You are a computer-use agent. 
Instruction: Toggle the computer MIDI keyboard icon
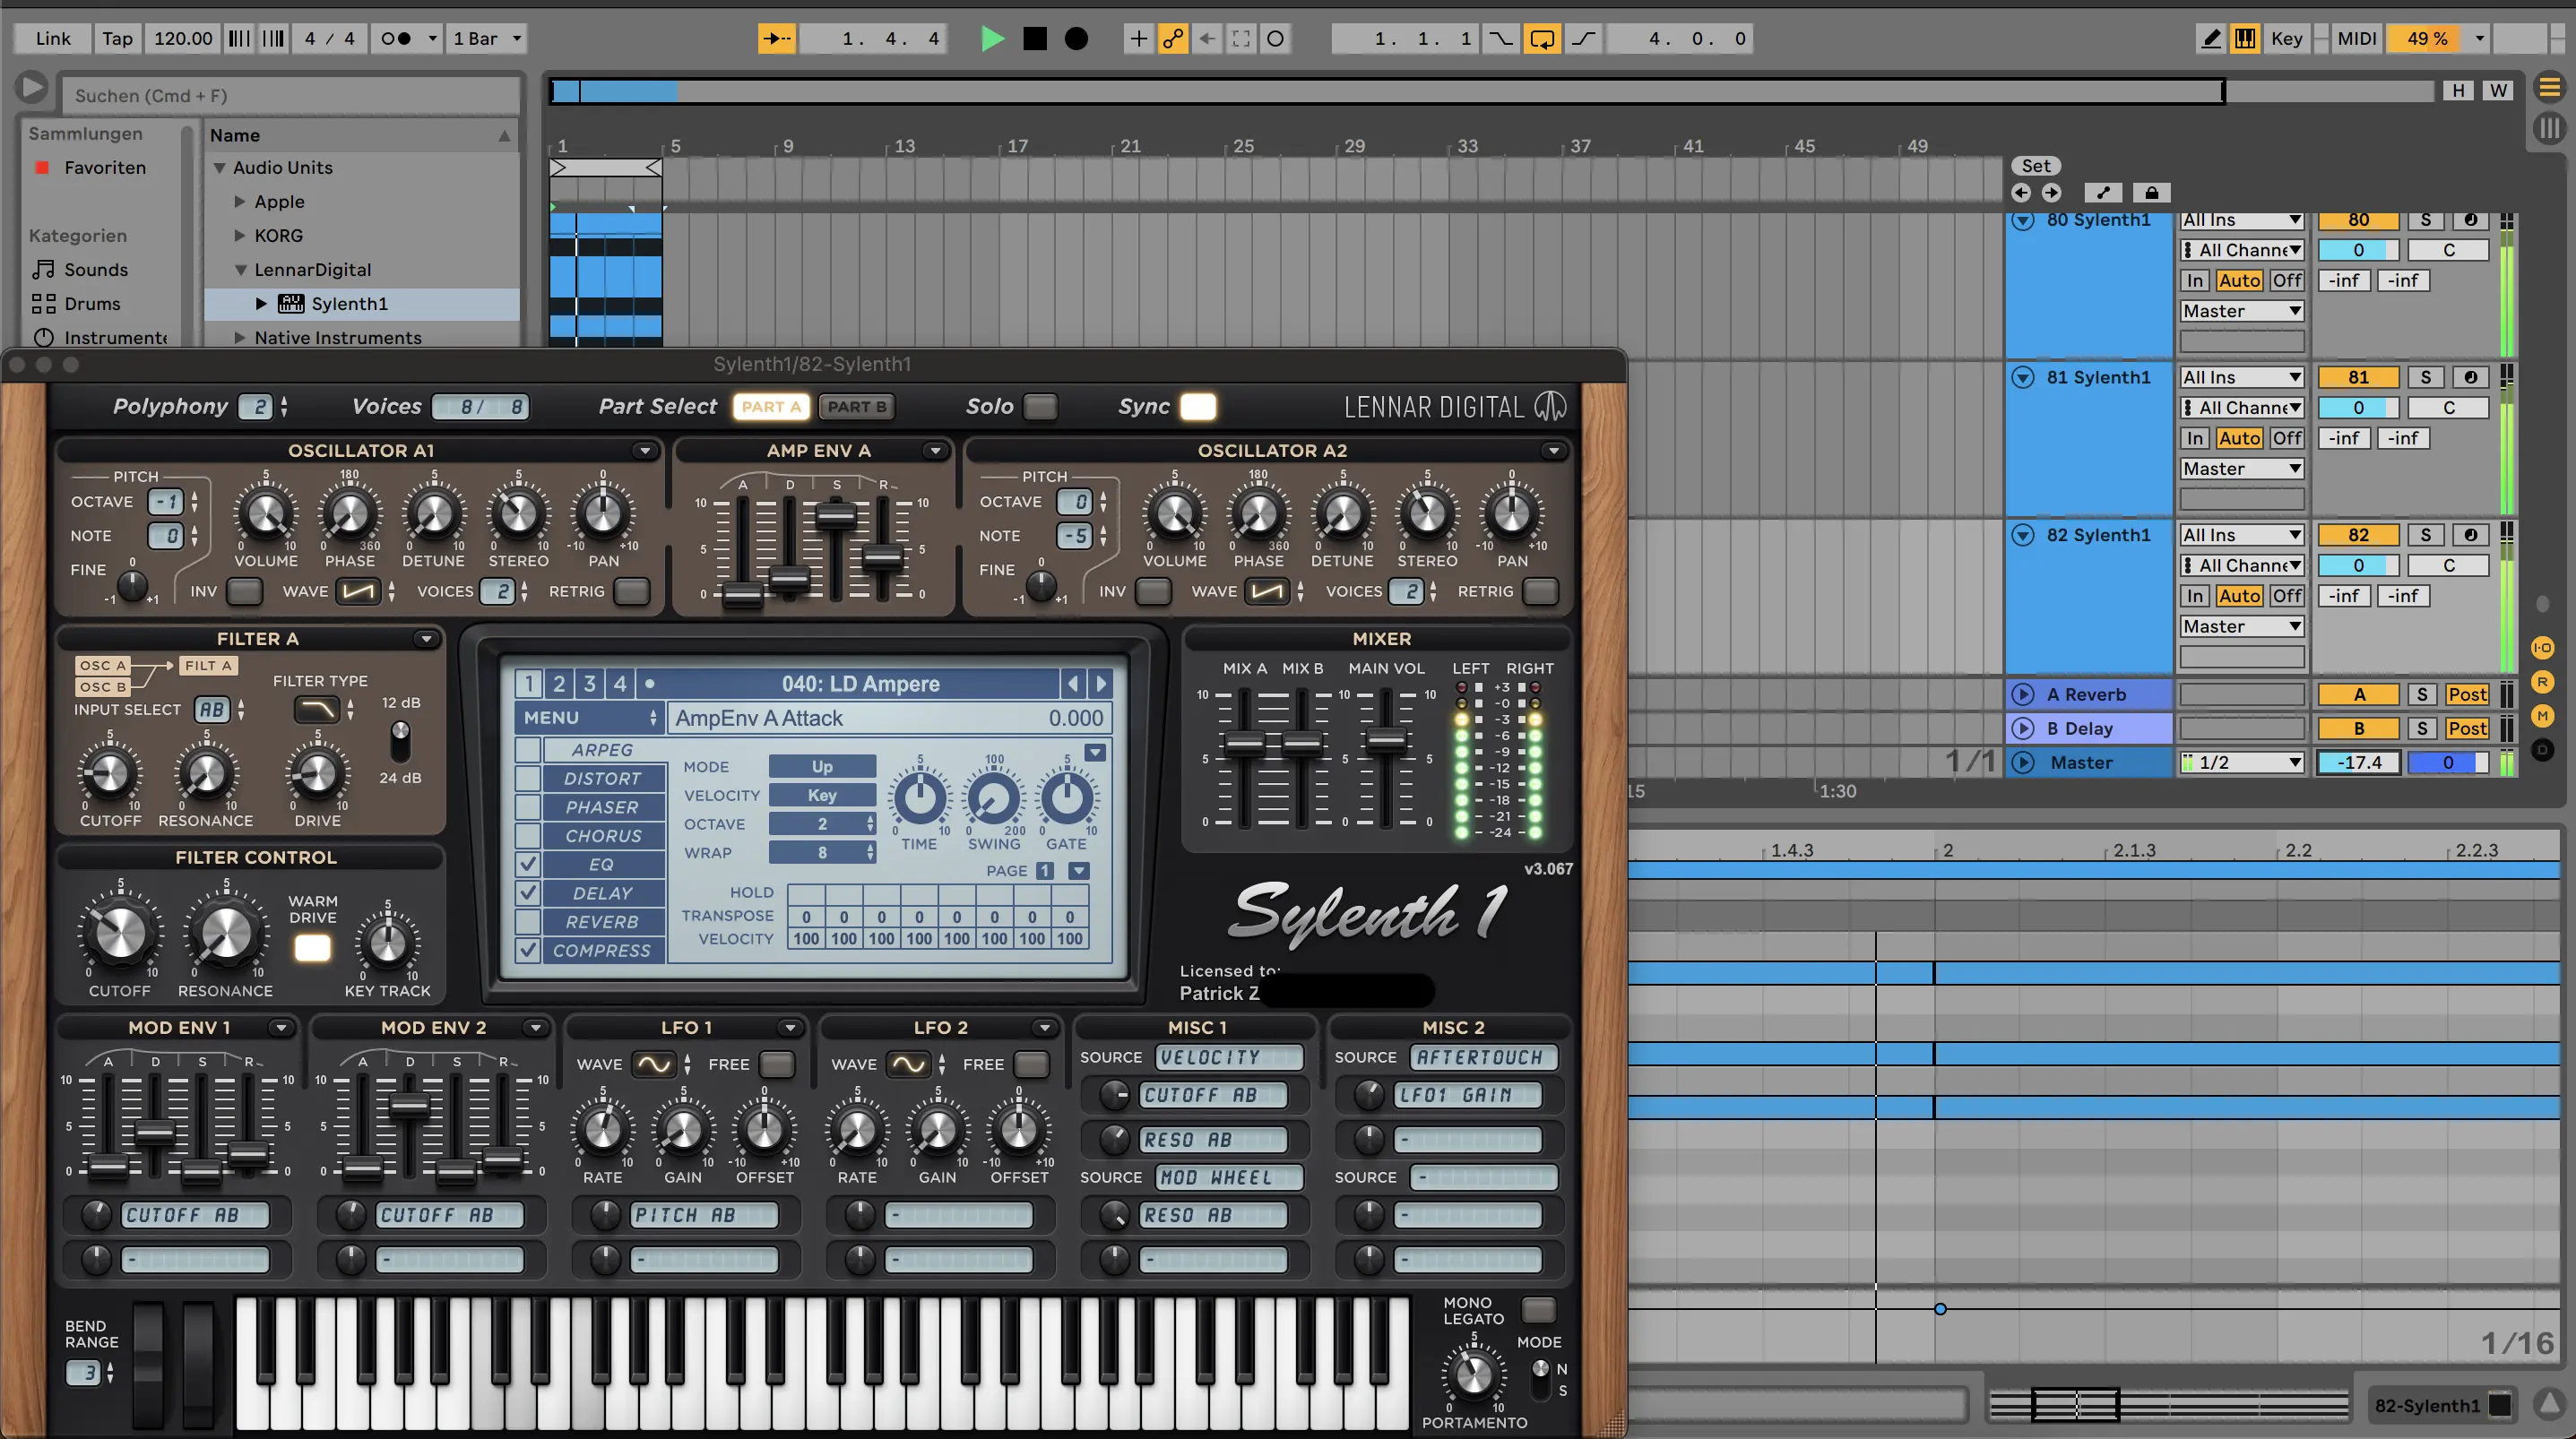pos(2245,39)
